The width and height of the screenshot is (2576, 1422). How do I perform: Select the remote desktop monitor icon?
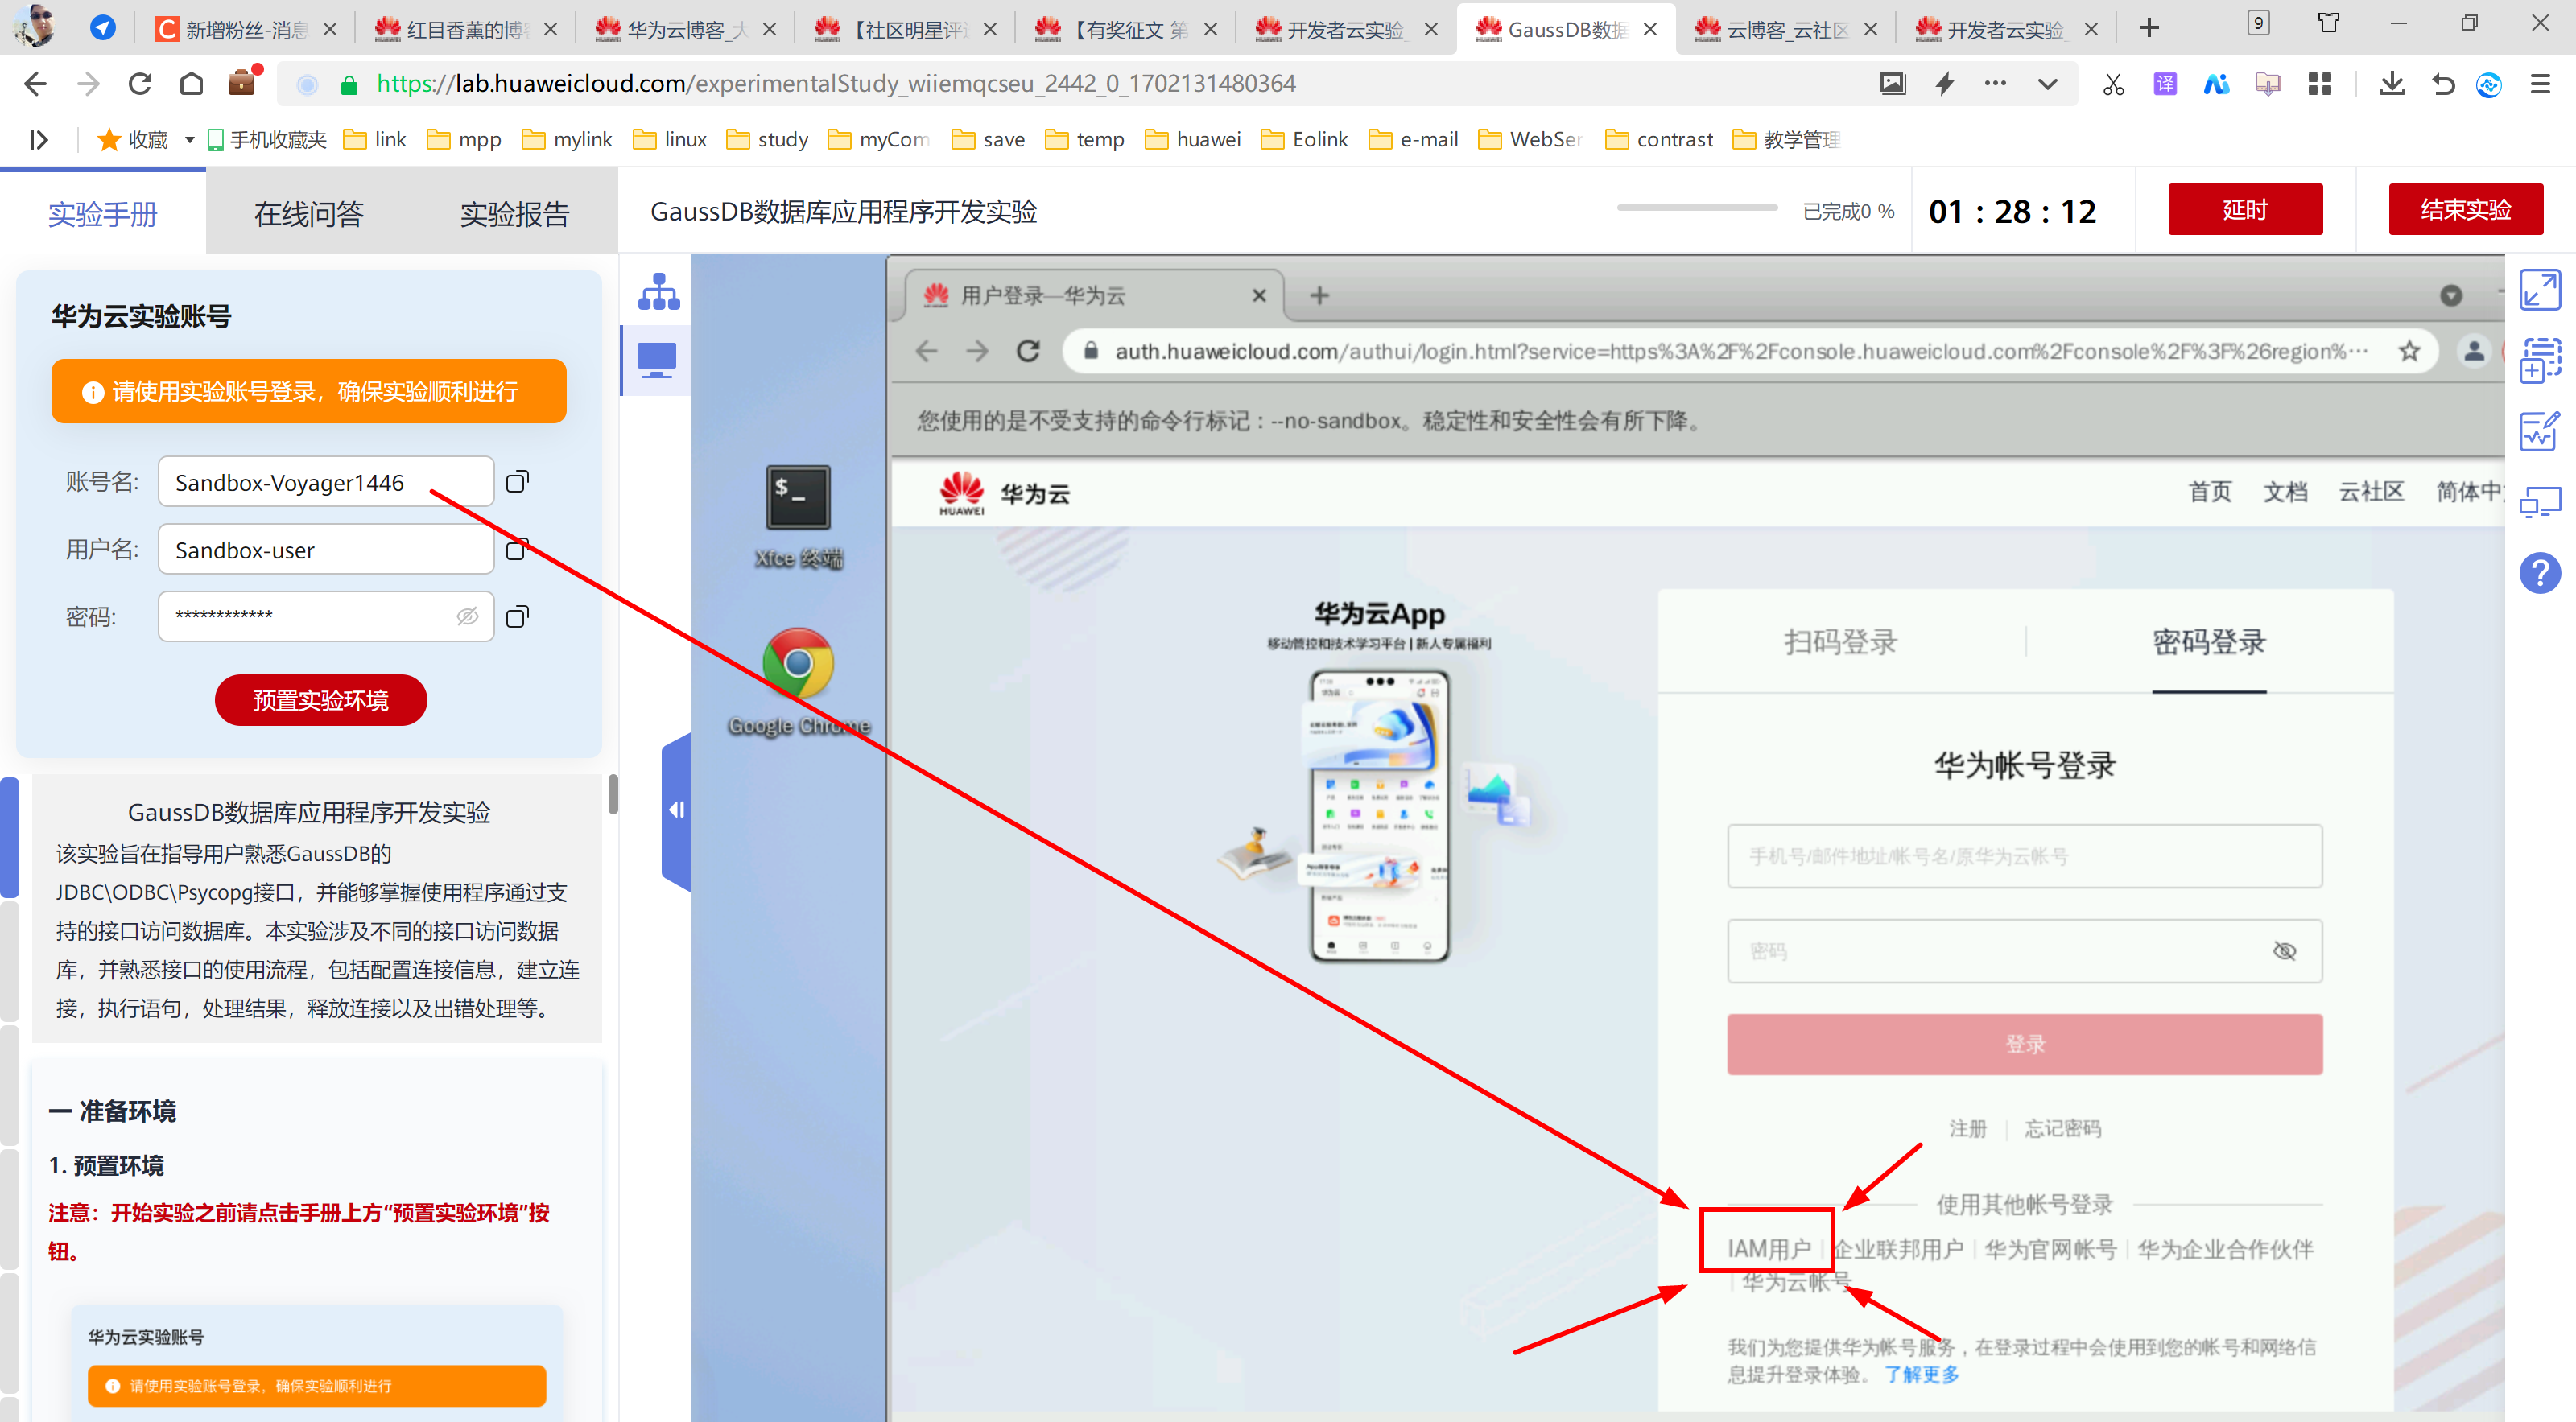(x=657, y=360)
